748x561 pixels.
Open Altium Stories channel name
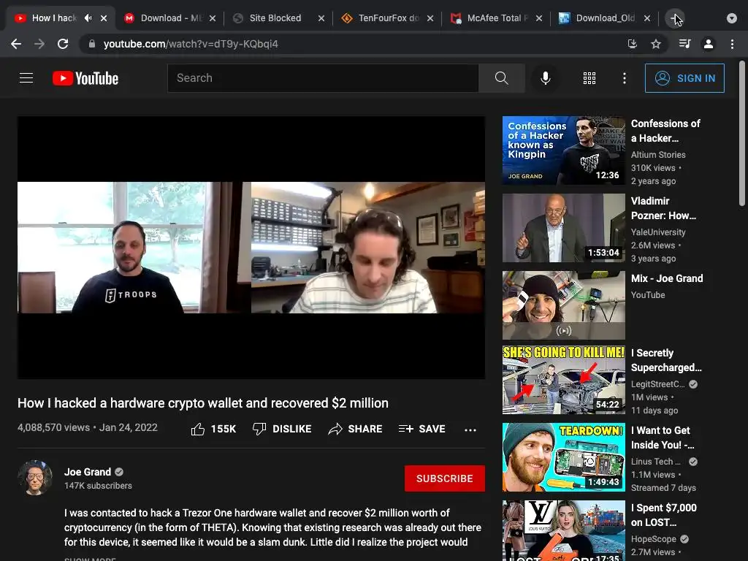(658, 155)
